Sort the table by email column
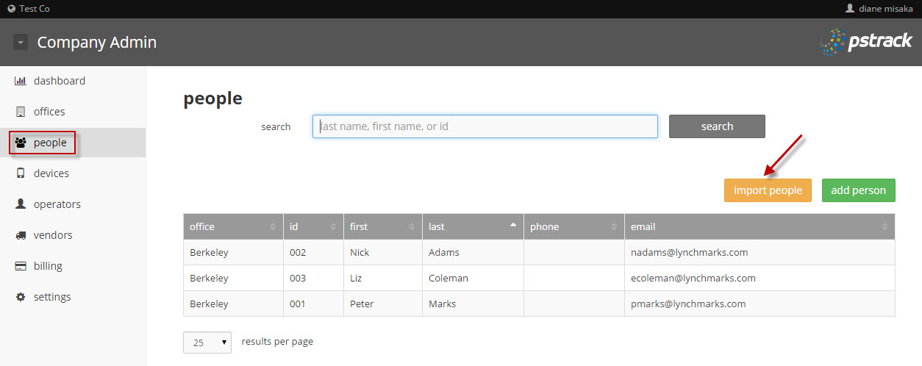 (x=759, y=226)
